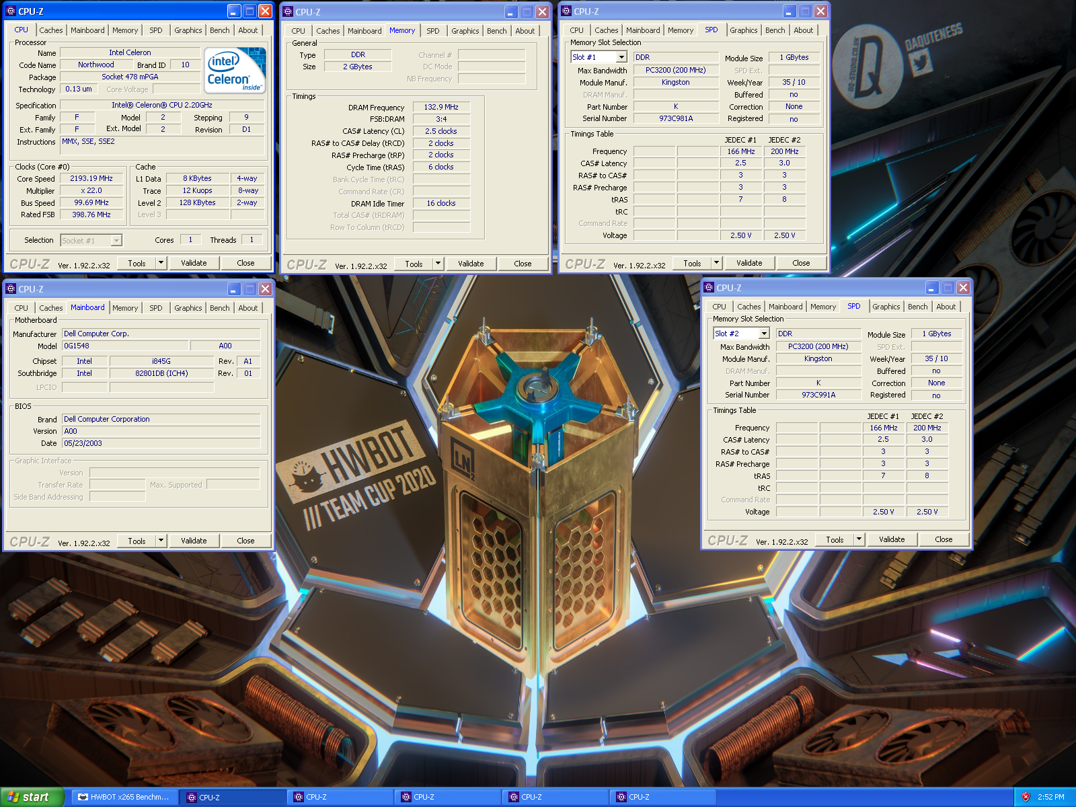Click the Rated FSB 398.76 MHz value
This screenshot has height=807, width=1076.
click(91, 215)
